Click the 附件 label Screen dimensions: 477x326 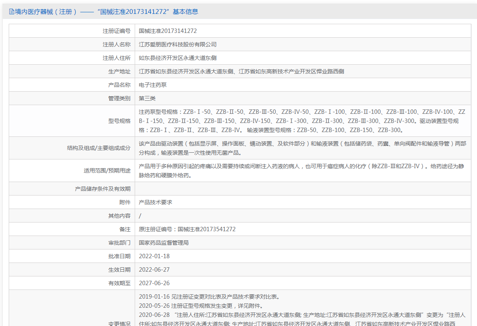[x=125, y=202]
